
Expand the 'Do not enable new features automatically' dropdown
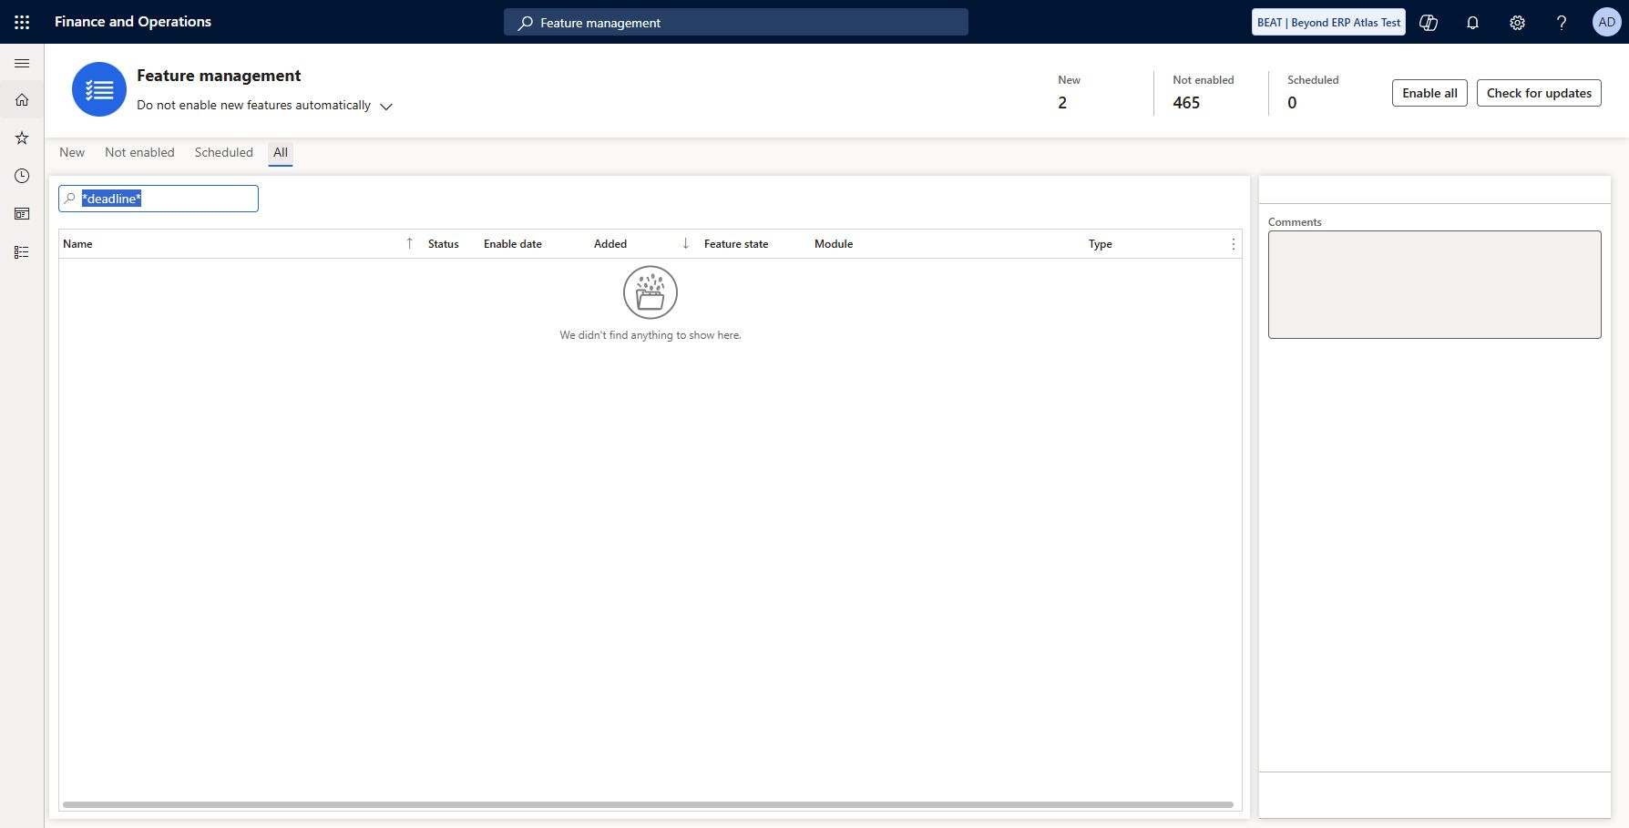pyautogui.click(x=386, y=107)
